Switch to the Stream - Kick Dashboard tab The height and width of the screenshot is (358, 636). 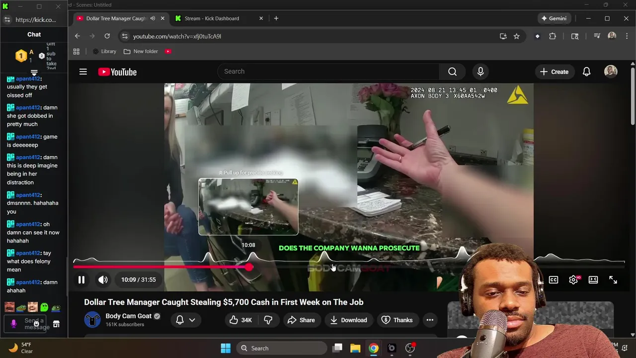pyautogui.click(x=212, y=18)
